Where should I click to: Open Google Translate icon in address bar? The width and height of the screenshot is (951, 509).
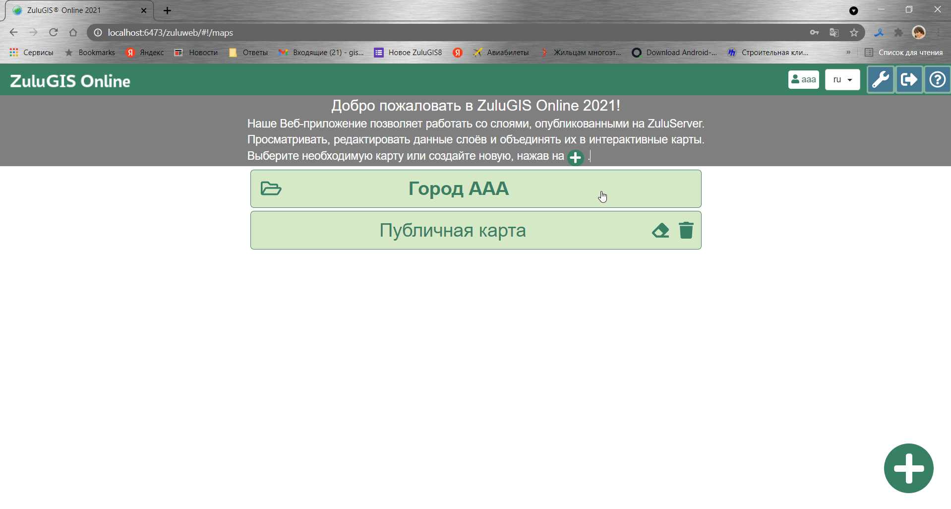pyautogui.click(x=834, y=32)
